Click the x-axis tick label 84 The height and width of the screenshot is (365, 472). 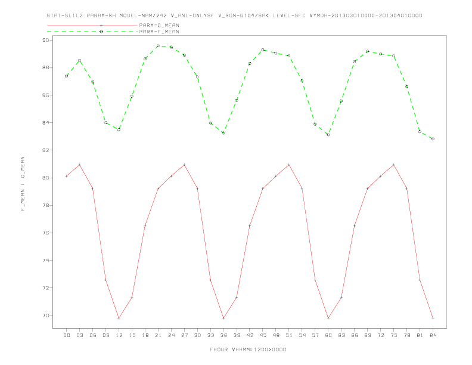[433, 335]
